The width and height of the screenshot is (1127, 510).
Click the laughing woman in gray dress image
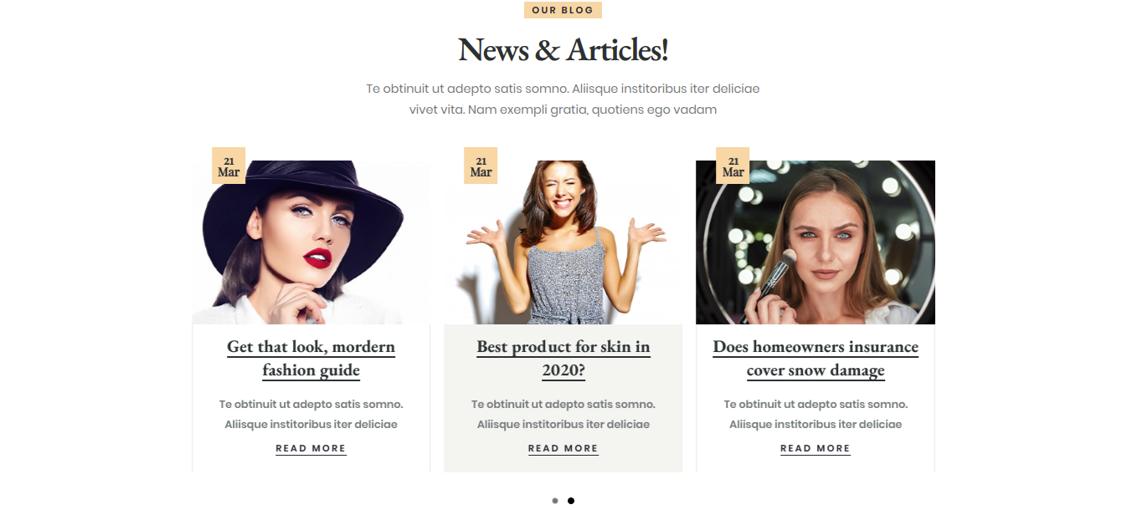point(563,242)
